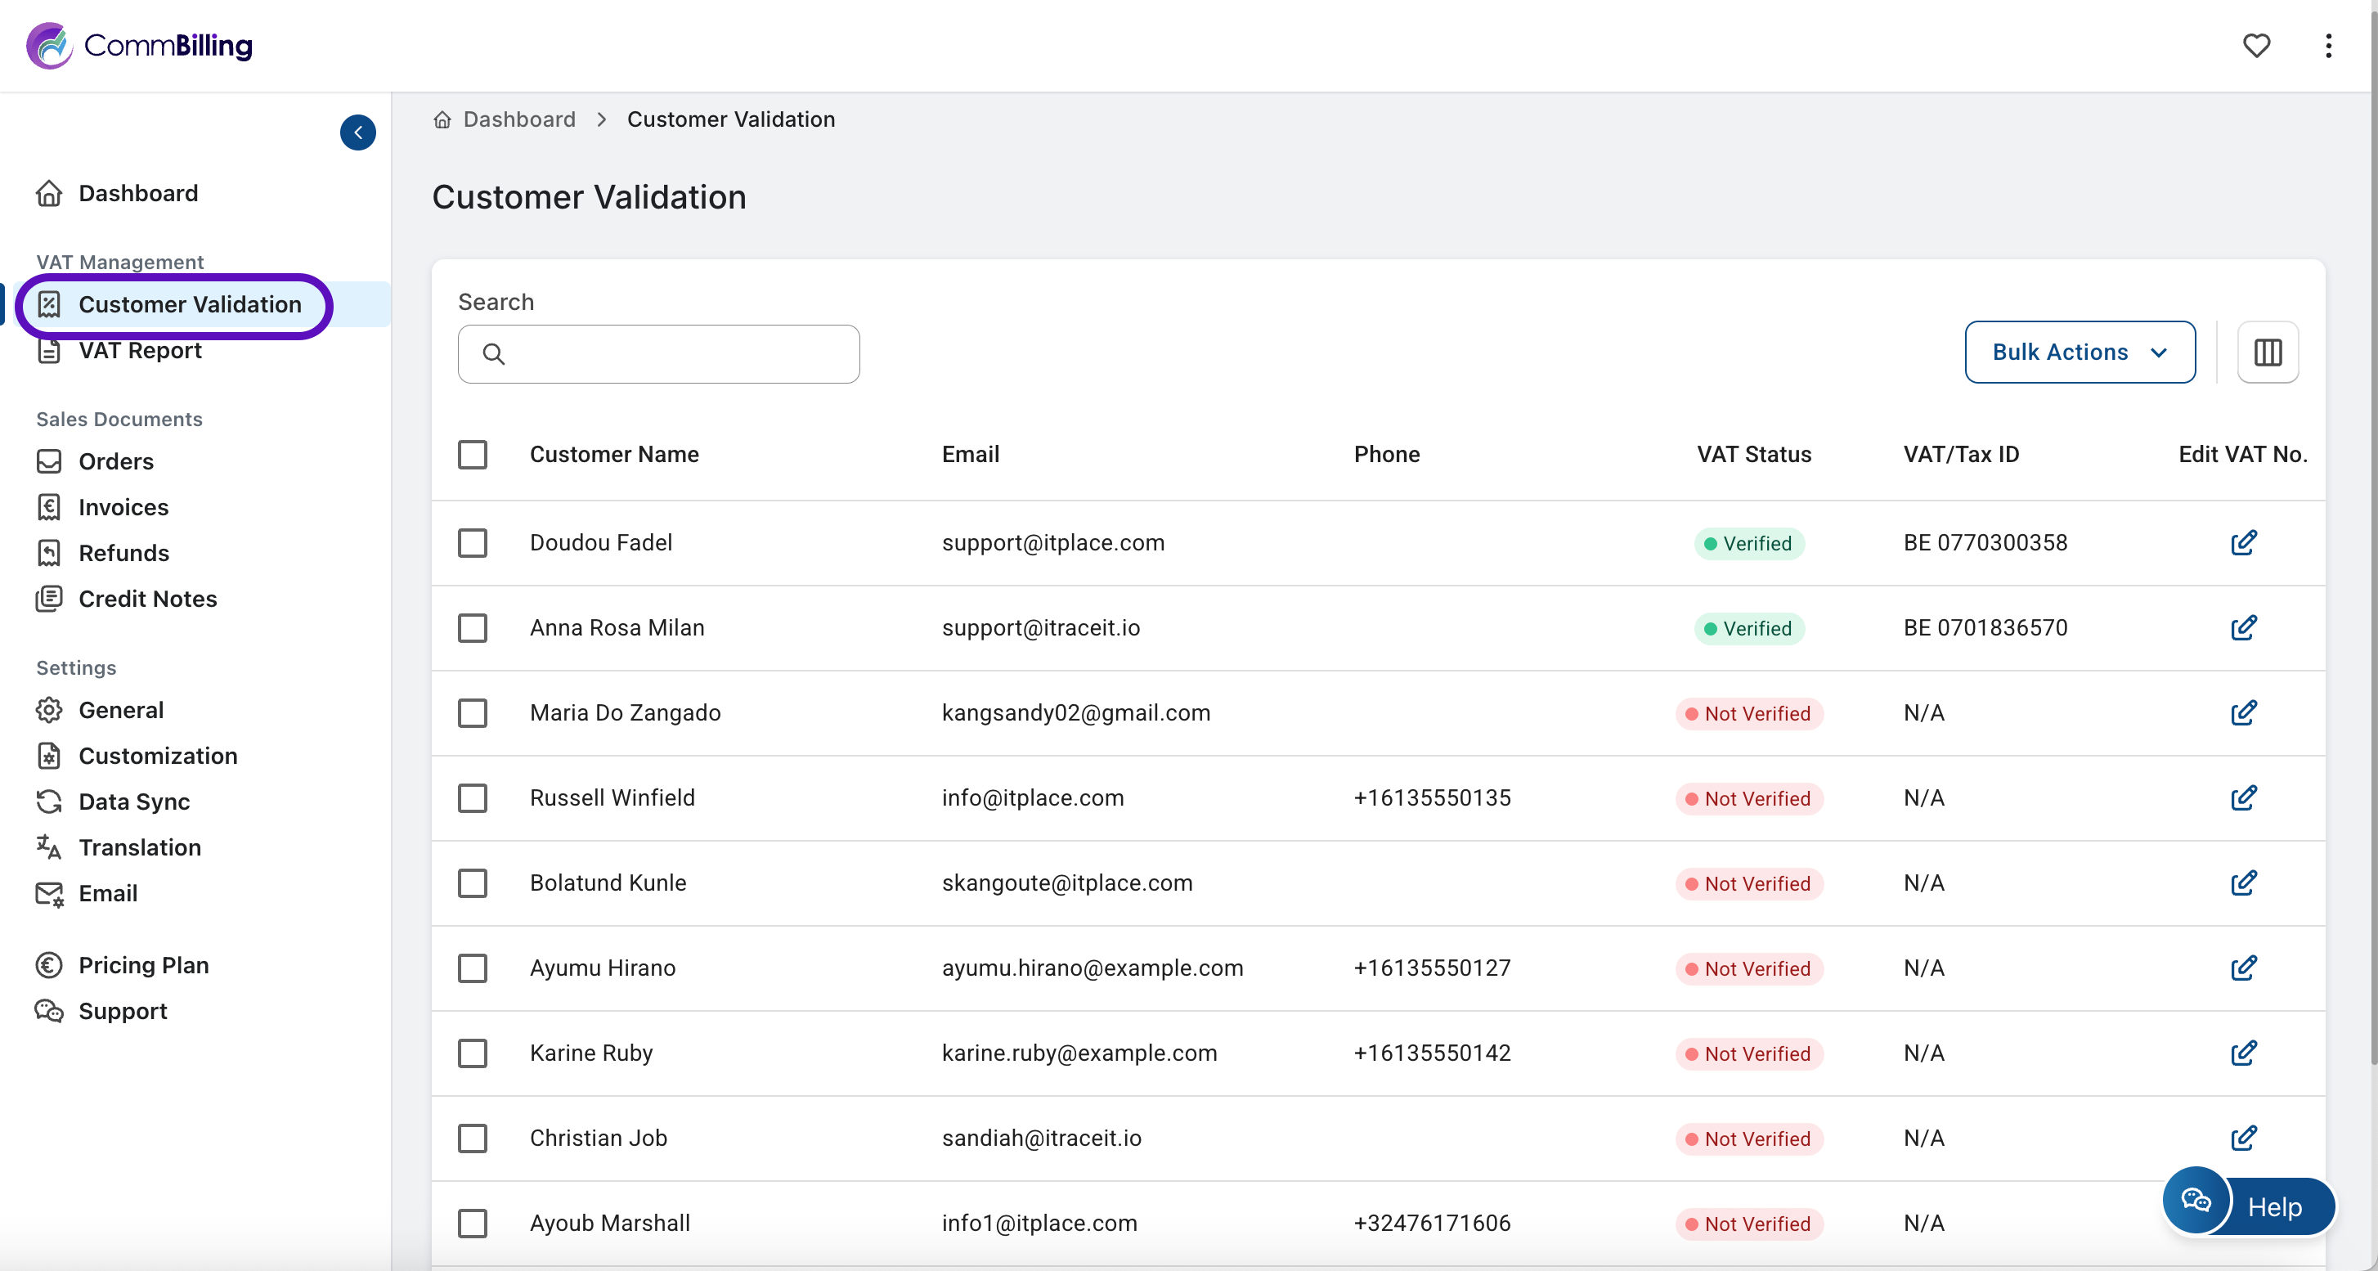Open the VAT Report menu item
Image resolution: width=2378 pixels, height=1271 pixels.
pos(139,351)
